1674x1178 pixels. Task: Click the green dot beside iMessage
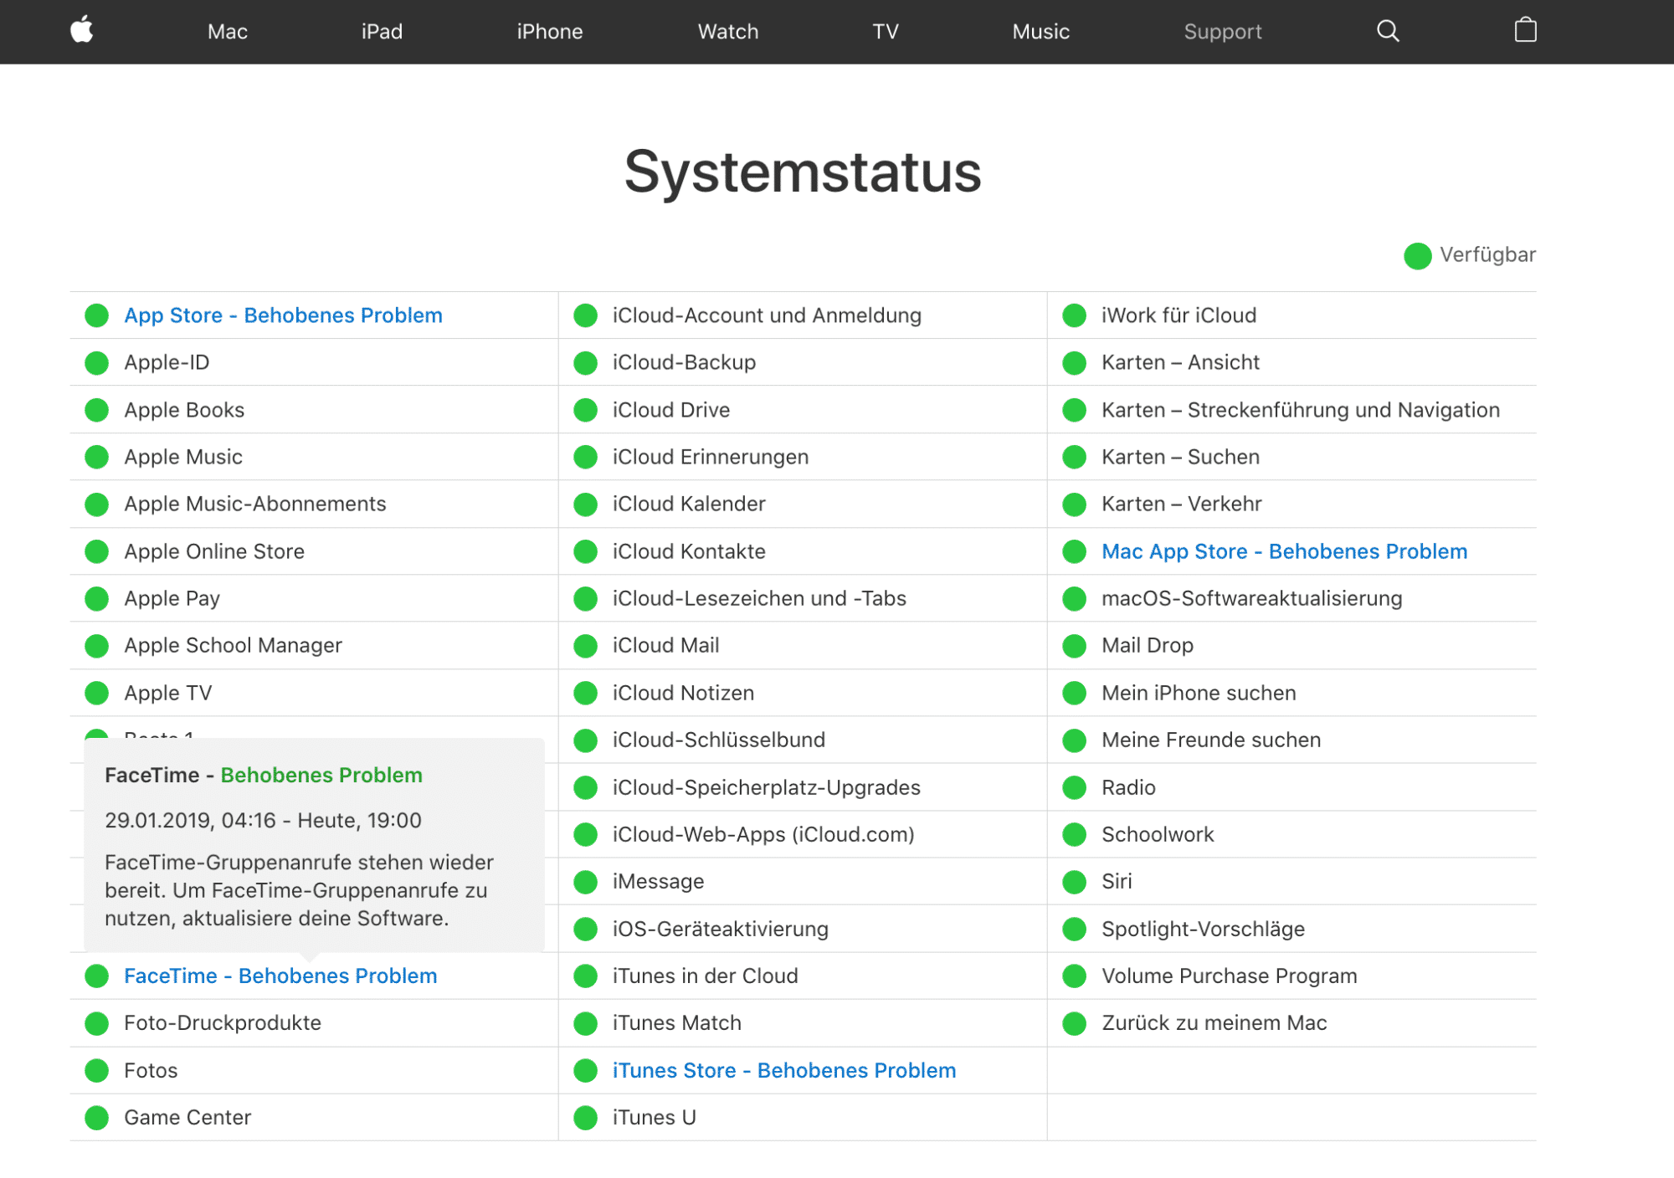(585, 882)
